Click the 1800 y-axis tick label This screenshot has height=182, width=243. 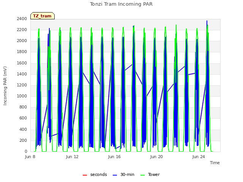pyautogui.click(x=22, y=52)
